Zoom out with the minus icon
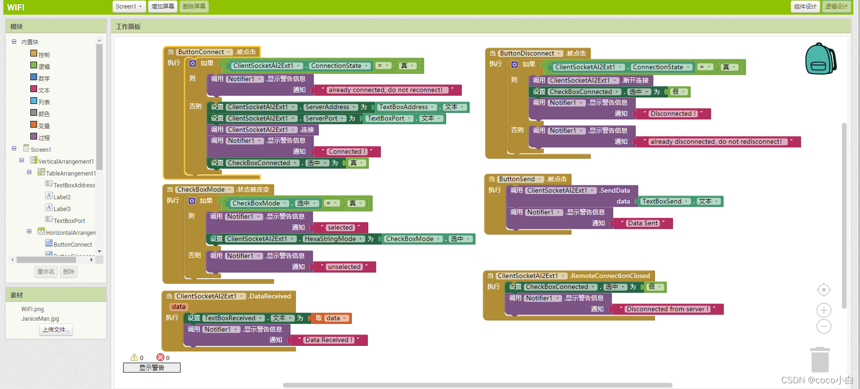The height and width of the screenshot is (389, 860). (824, 326)
